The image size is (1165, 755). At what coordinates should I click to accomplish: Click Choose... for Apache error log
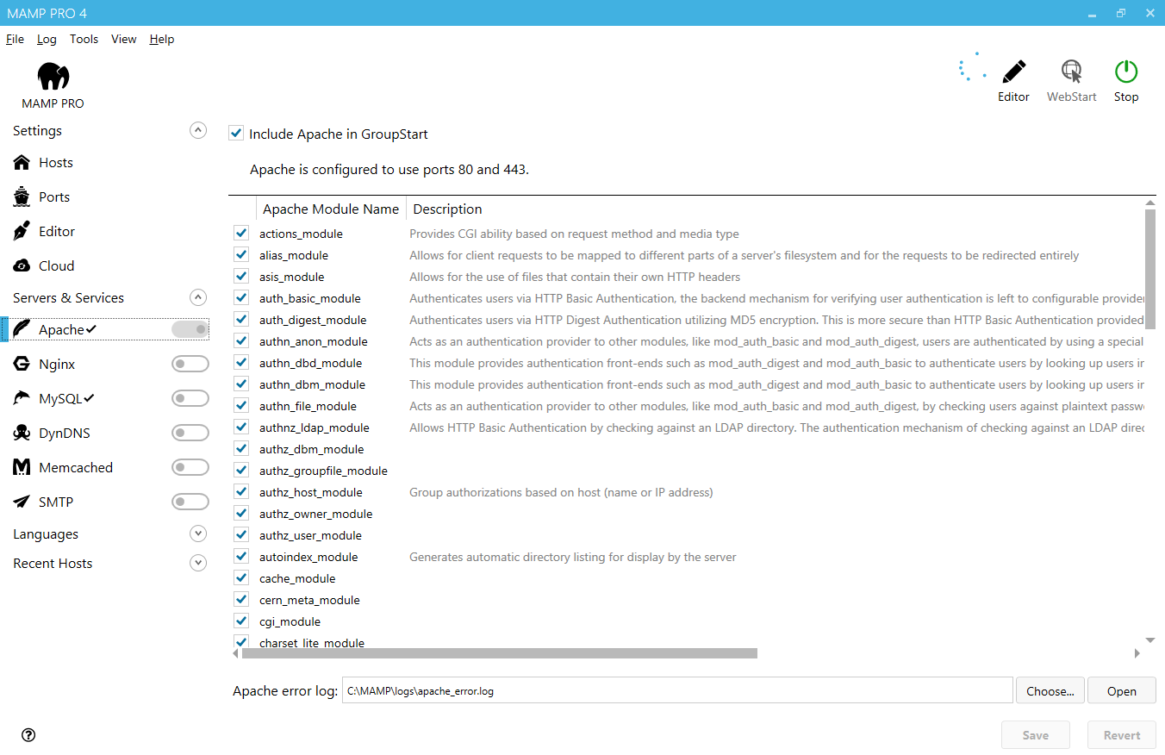click(1050, 690)
